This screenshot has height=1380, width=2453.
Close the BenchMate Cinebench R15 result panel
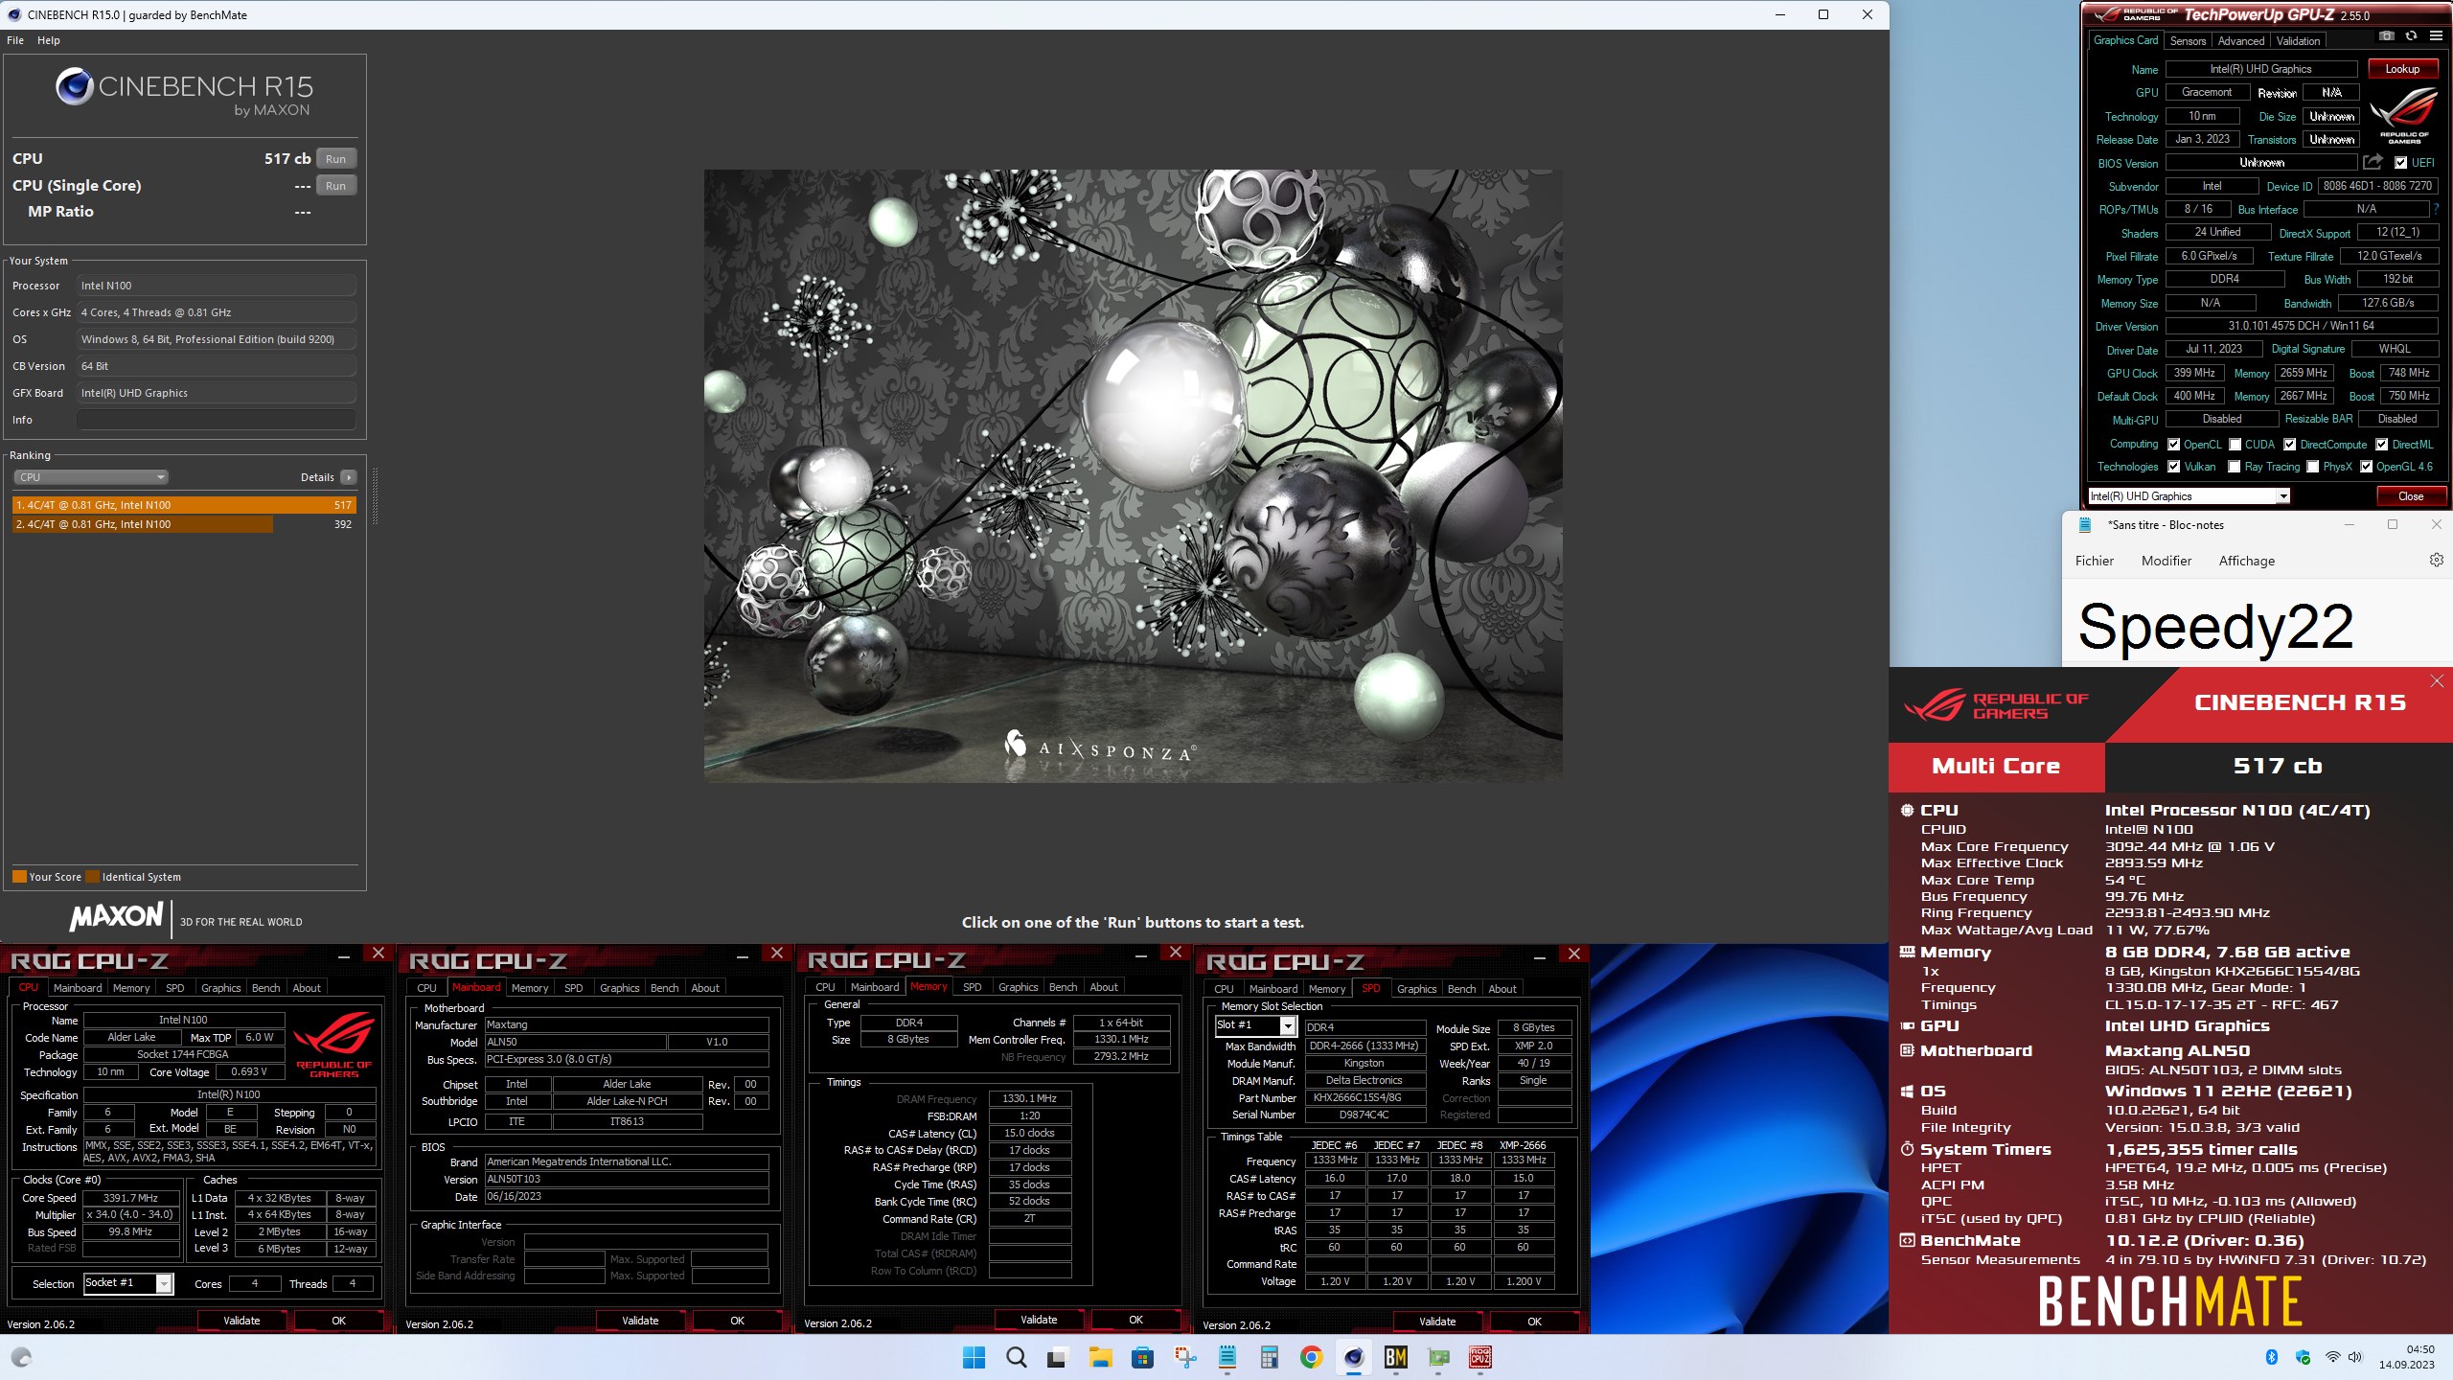(x=2437, y=681)
